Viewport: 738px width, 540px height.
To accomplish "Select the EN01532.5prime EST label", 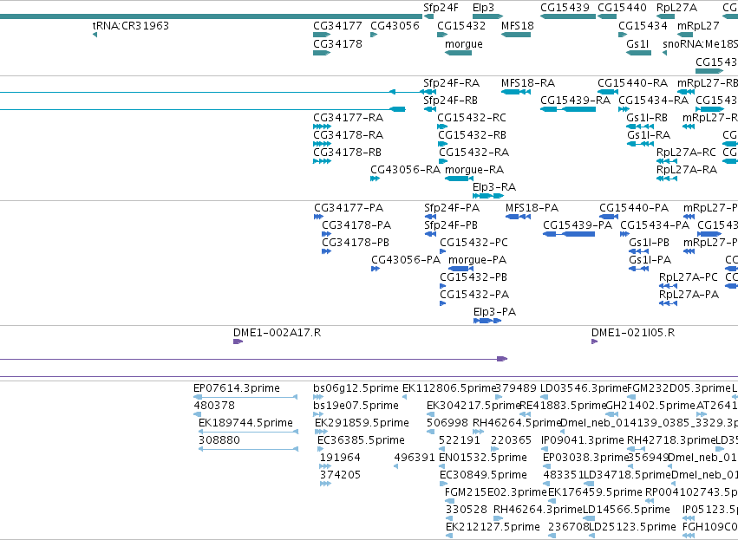I will point(483,458).
